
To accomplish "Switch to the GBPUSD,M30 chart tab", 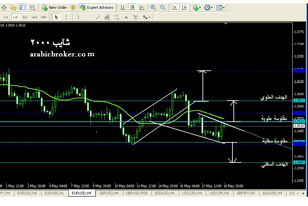I will pyautogui.click(x=137, y=193).
